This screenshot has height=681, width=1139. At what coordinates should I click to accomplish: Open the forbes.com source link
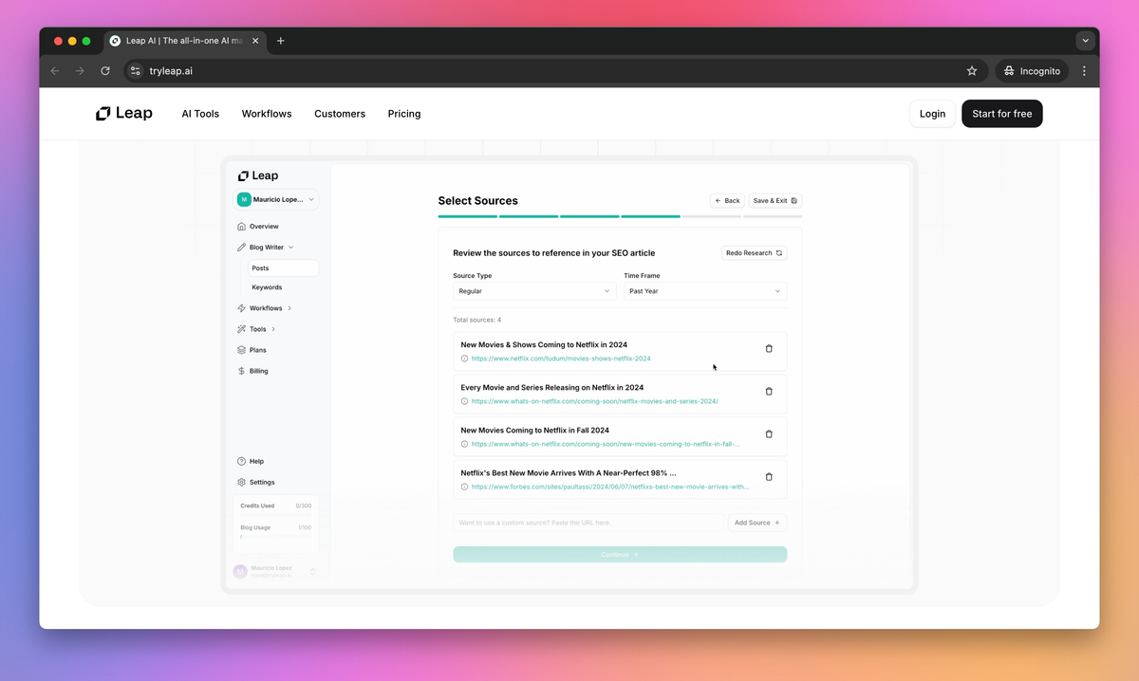tap(609, 487)
